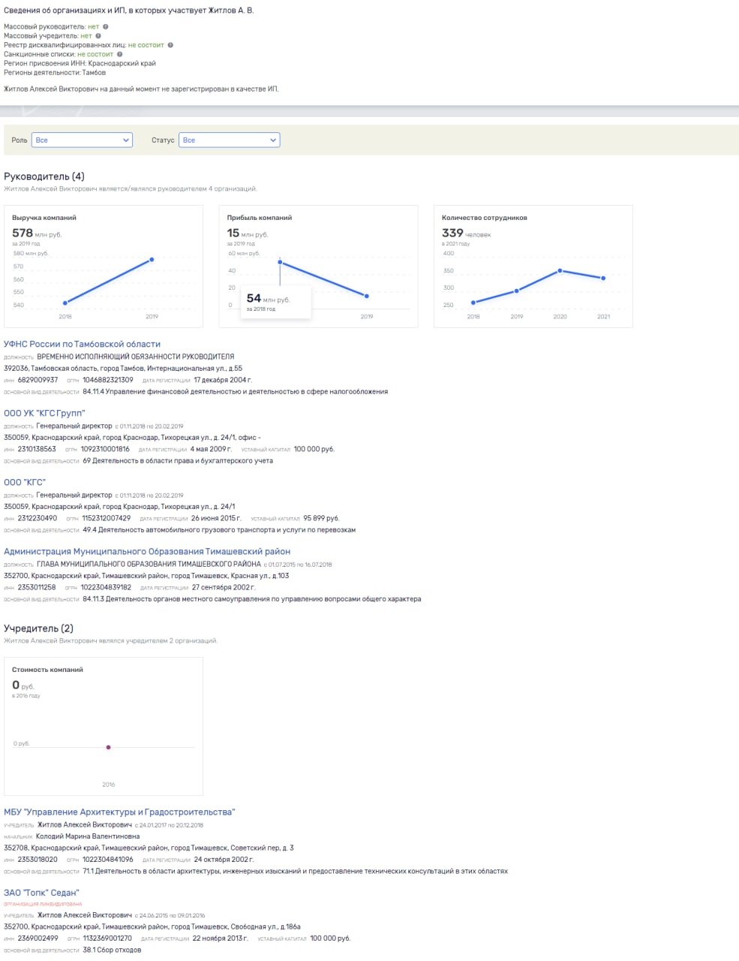The width and height of the screenshot is (739, 961).
Task: Open ООО УК "КГС Групп" company link
Action: 44,413
